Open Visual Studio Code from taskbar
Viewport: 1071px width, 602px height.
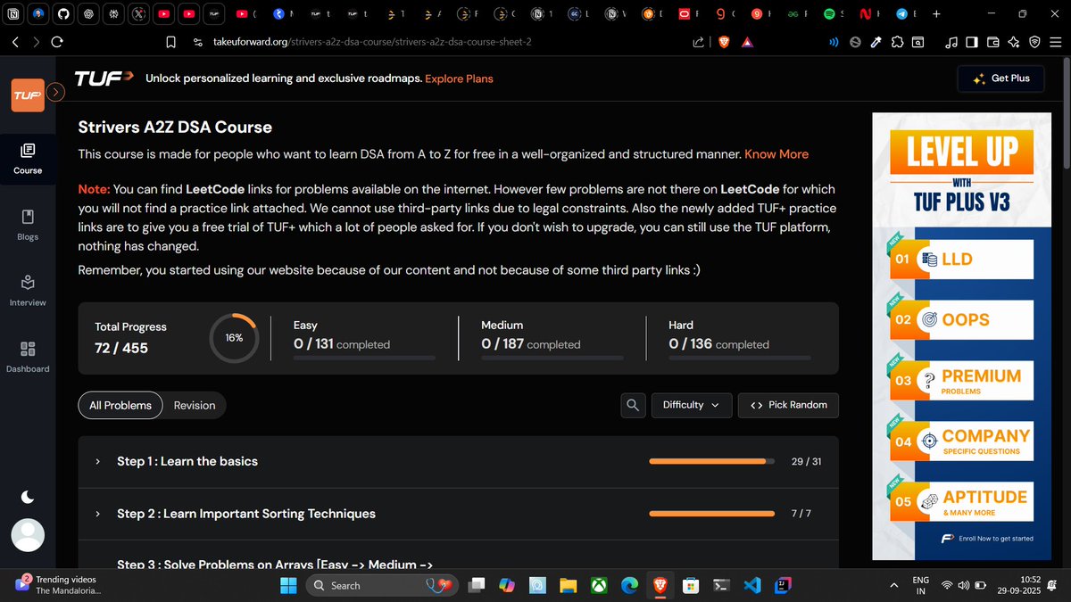click(x=751, y=585)
